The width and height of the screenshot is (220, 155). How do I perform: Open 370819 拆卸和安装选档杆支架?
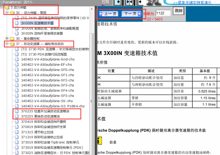pos(43,127)
